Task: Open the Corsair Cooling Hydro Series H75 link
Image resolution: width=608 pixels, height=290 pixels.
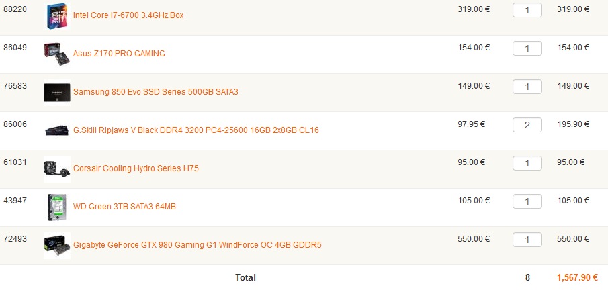Action: coord(136,168)
